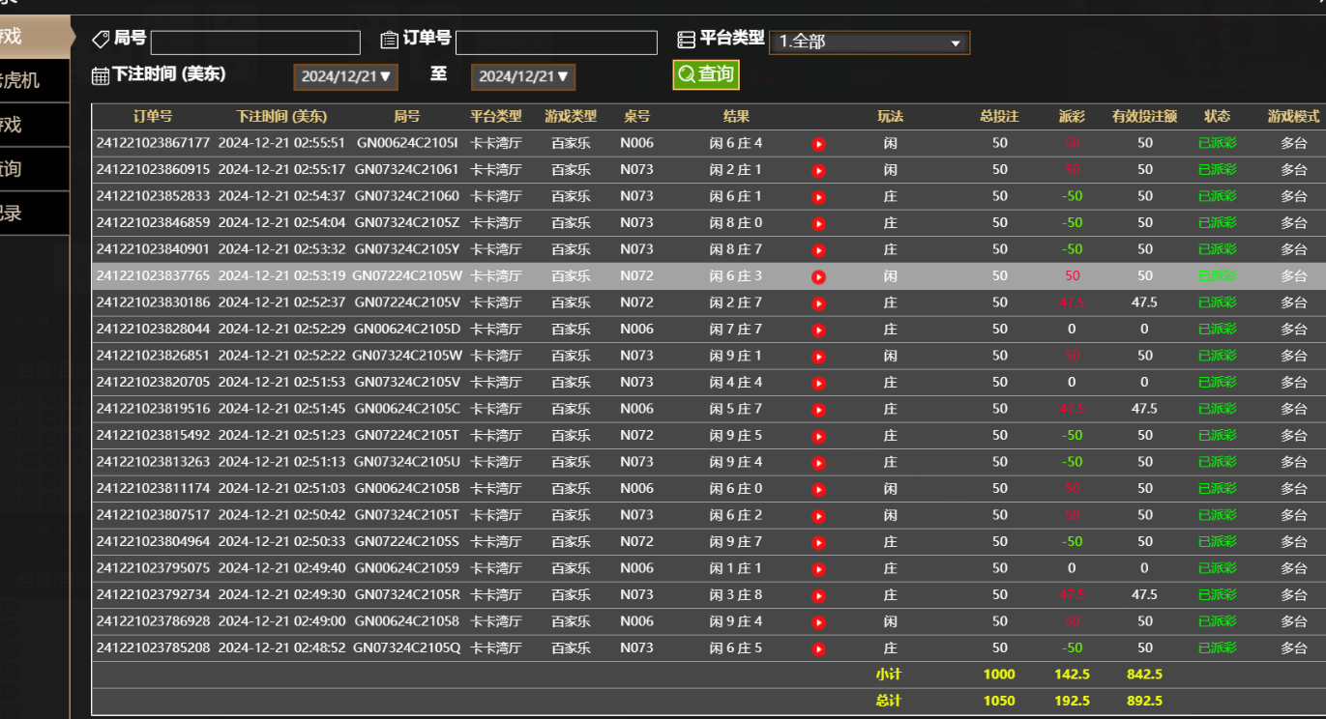
Task: Play replay for last row order 241221023785208
Action: click(818, 647)
